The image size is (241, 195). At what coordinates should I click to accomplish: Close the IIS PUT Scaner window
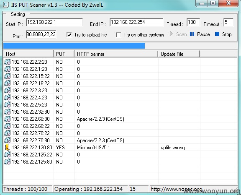point(228,3)
